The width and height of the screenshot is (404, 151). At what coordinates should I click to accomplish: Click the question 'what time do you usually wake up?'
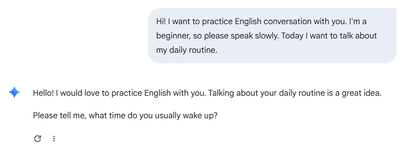click(x=153, y=116)
